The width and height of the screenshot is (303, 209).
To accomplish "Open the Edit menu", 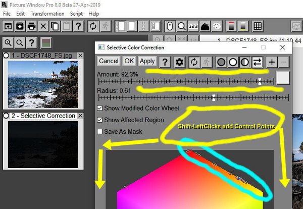I will [x=20, y=14].
